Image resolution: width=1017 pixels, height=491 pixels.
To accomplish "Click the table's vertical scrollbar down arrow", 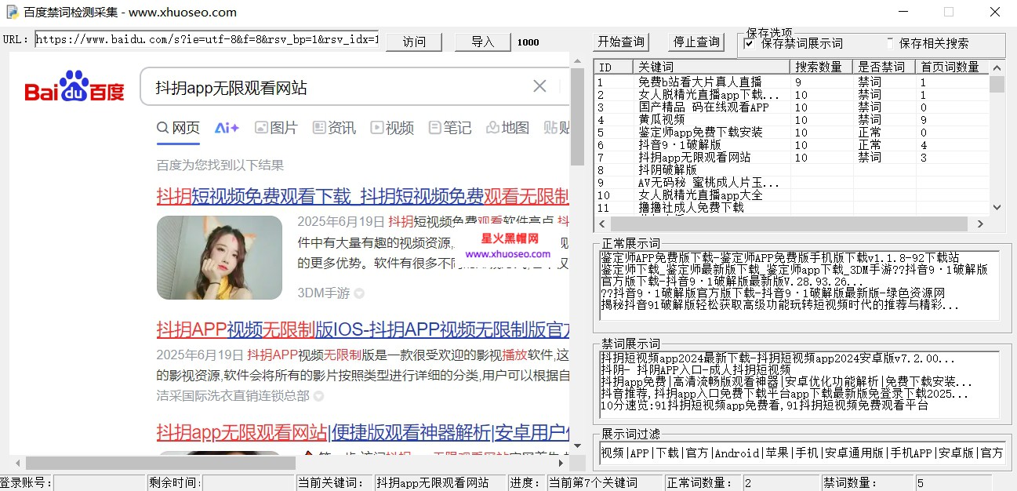I will point(997,207).
